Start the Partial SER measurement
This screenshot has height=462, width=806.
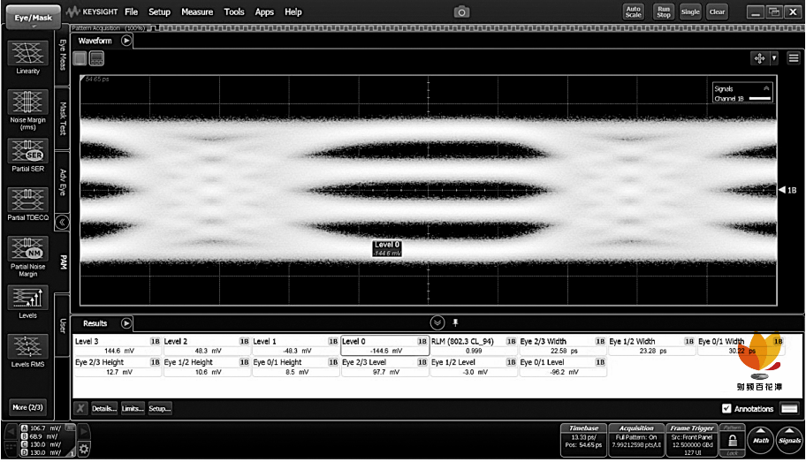[27, 152]
